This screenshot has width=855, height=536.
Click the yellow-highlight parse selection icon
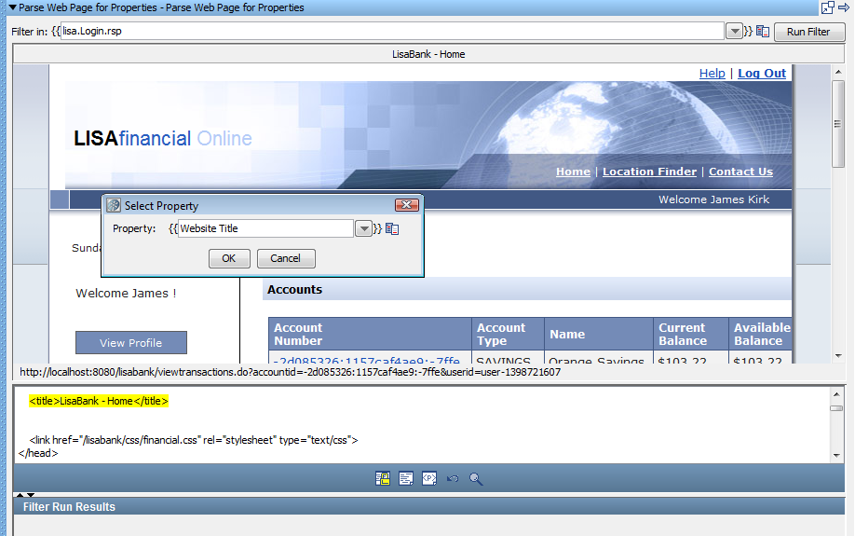(382, 479)
